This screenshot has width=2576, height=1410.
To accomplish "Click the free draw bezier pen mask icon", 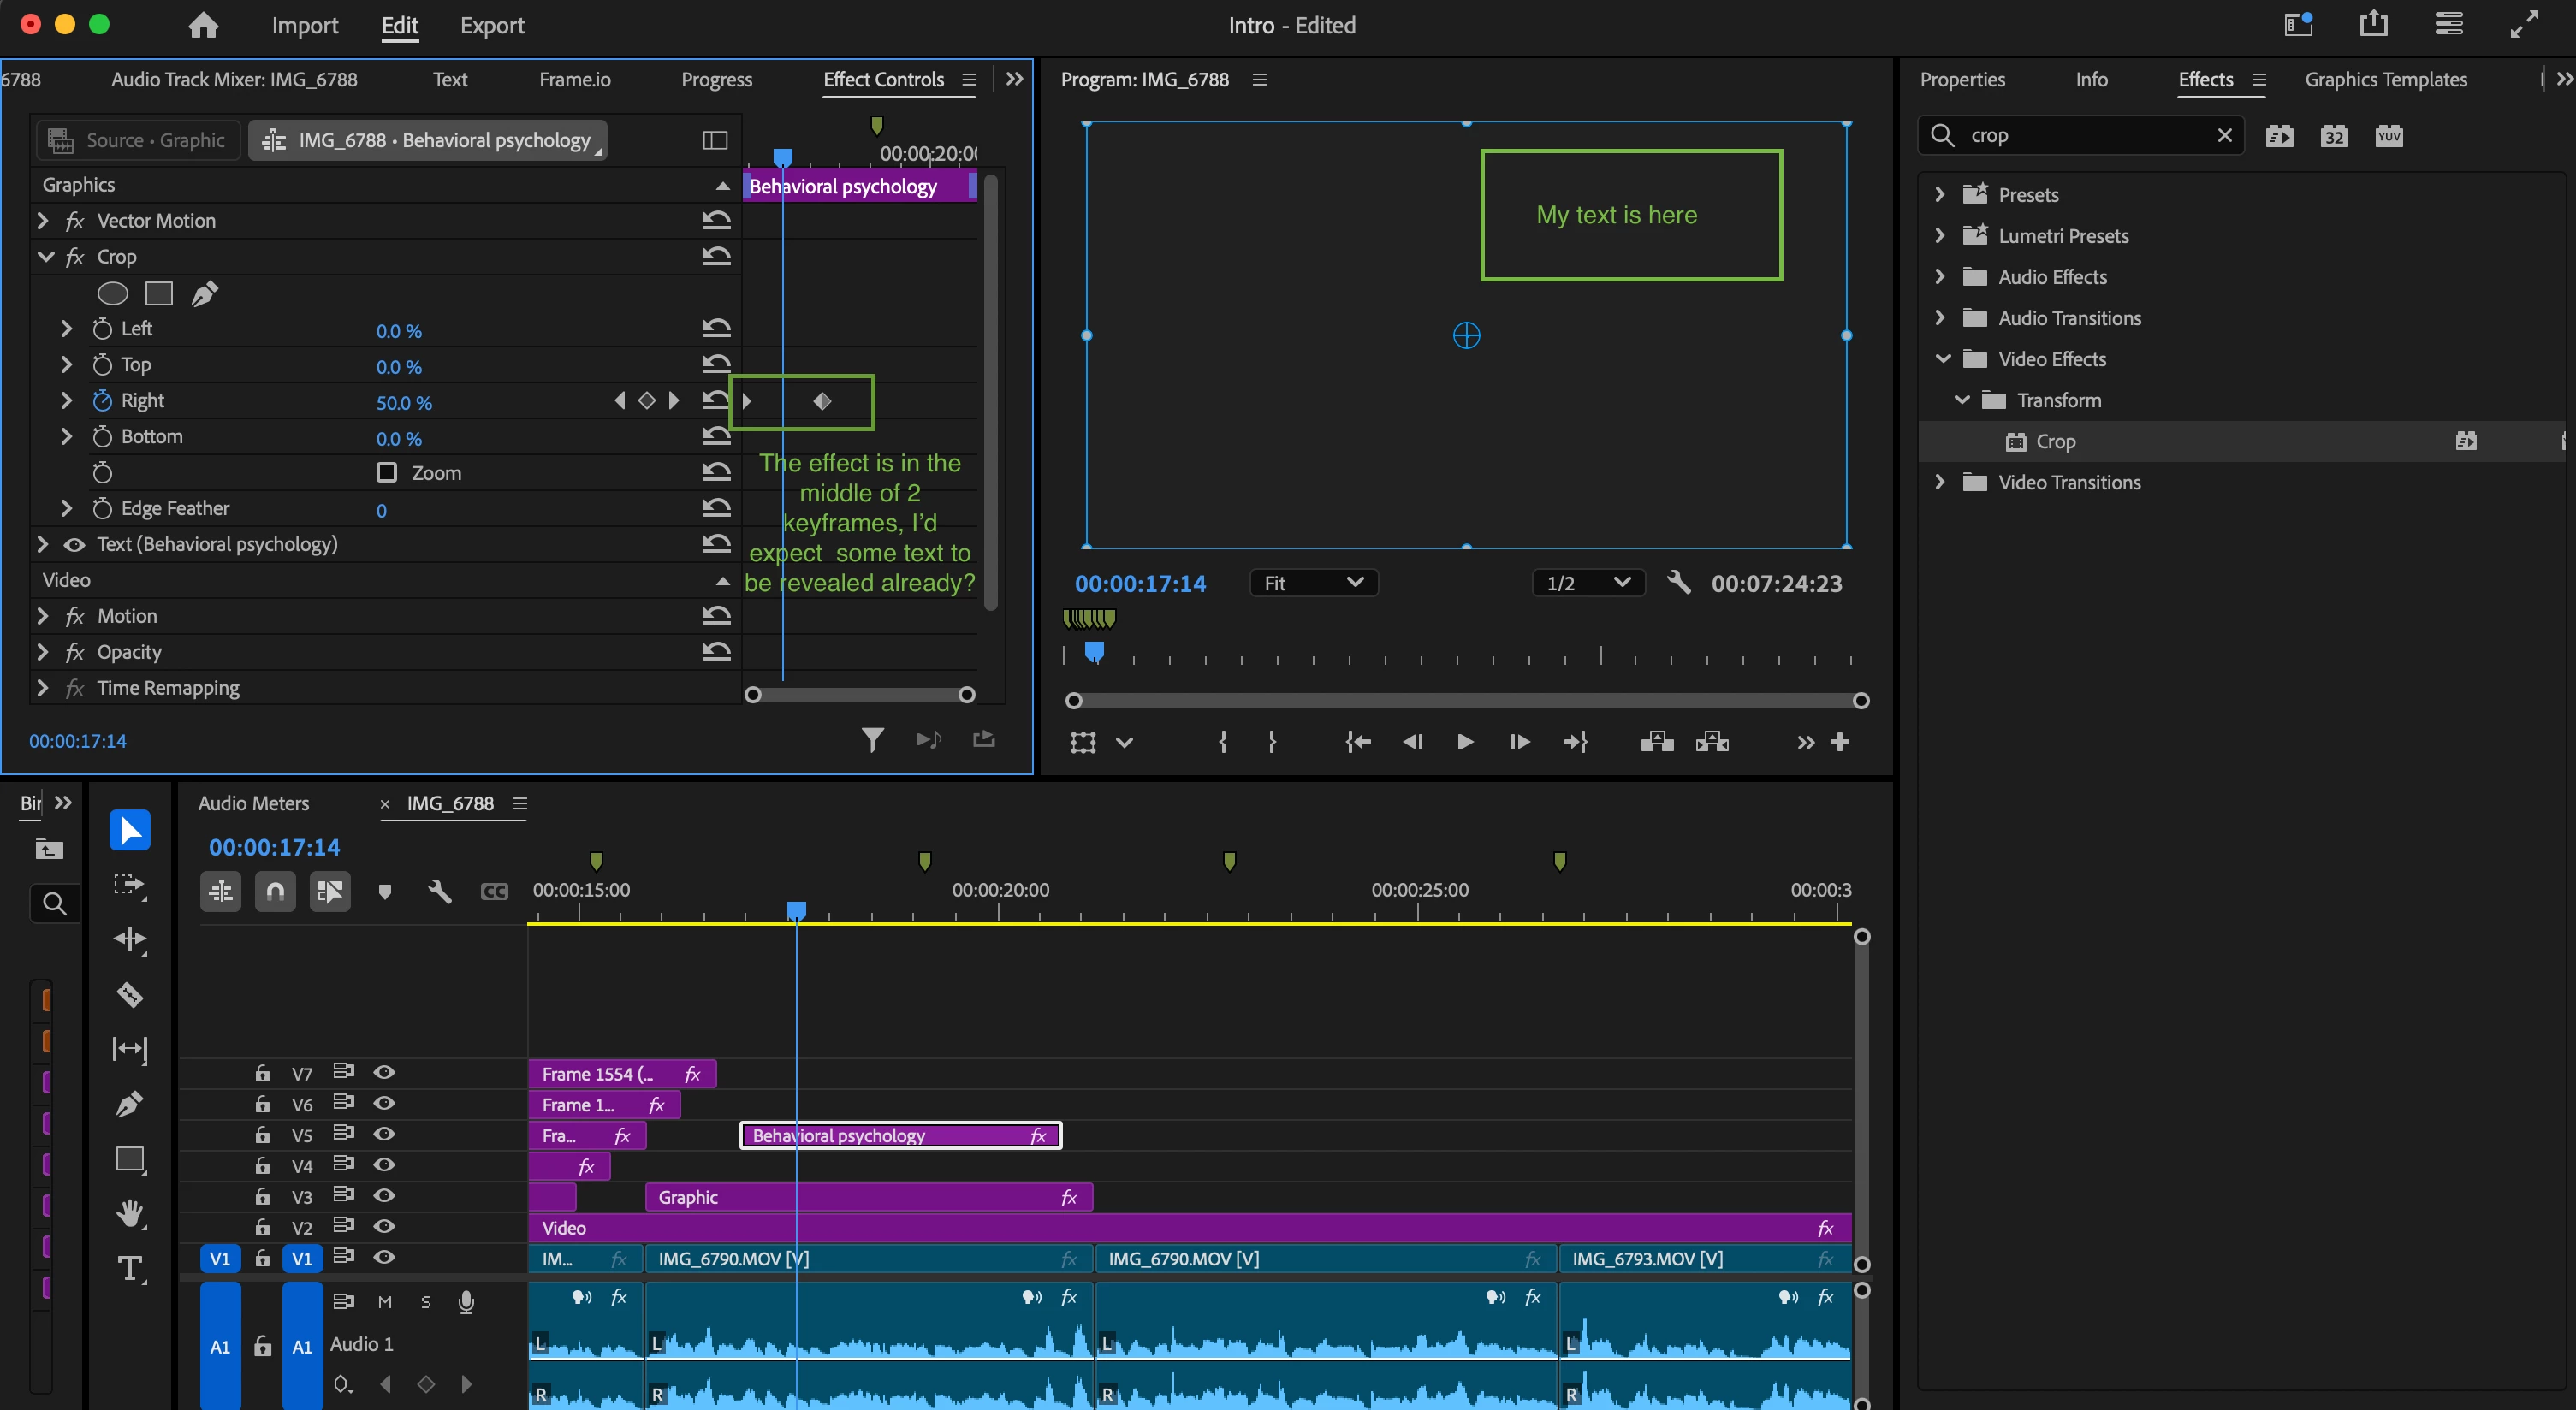I will tap(205, 293).
